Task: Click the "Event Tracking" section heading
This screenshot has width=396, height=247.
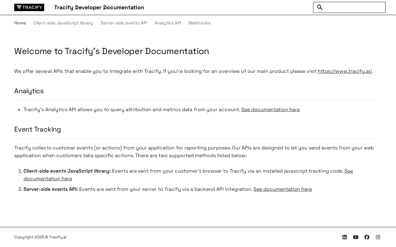Action: click(x=37, y=129)
